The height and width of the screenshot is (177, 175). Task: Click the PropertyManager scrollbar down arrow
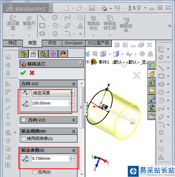(x=82, y=174)
